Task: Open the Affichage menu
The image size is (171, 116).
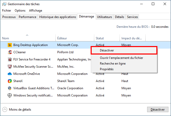Action: click(35, 11)
